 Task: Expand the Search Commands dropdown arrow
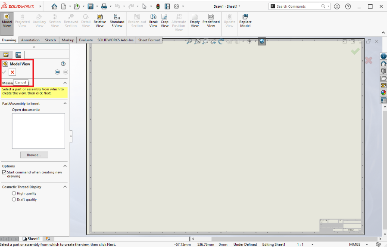pos(328,6)
